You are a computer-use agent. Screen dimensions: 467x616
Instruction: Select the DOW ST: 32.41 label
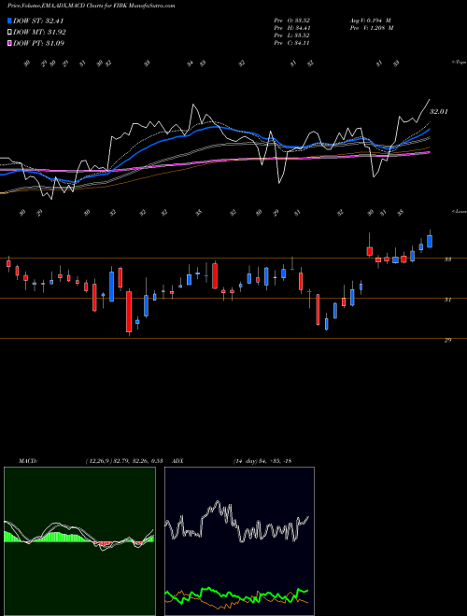click(x=38, y=21)
